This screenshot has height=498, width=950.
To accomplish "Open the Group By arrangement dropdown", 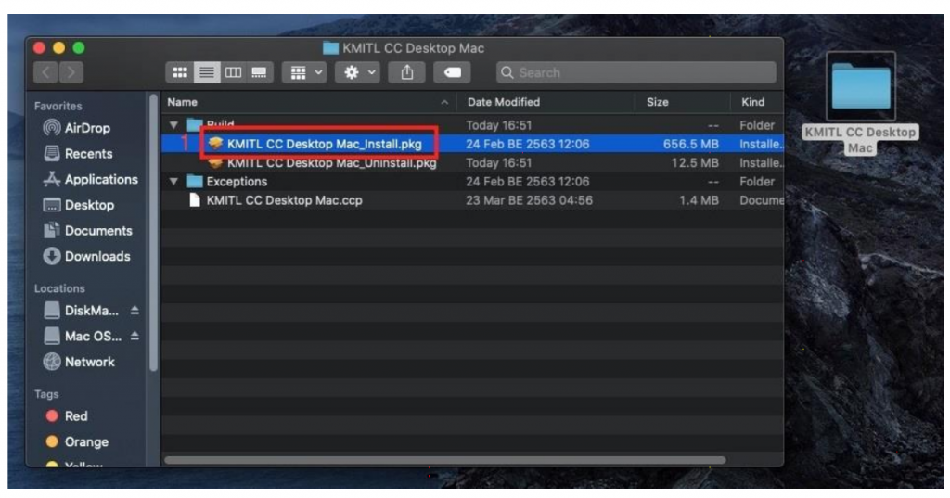I will 307,72.
